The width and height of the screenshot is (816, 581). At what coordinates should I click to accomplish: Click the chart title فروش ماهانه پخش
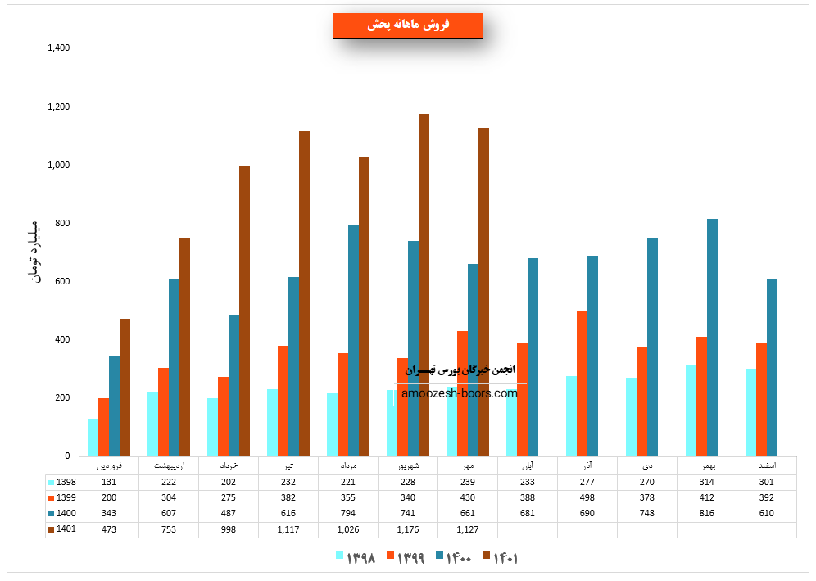408,25
